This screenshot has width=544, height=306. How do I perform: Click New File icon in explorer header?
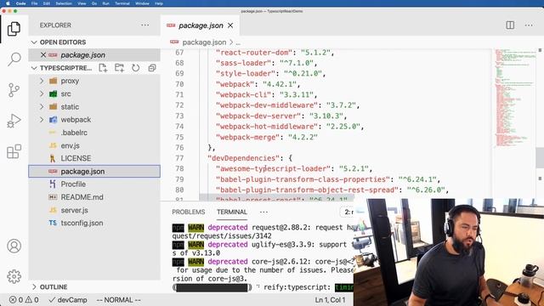tap(103, 68)
